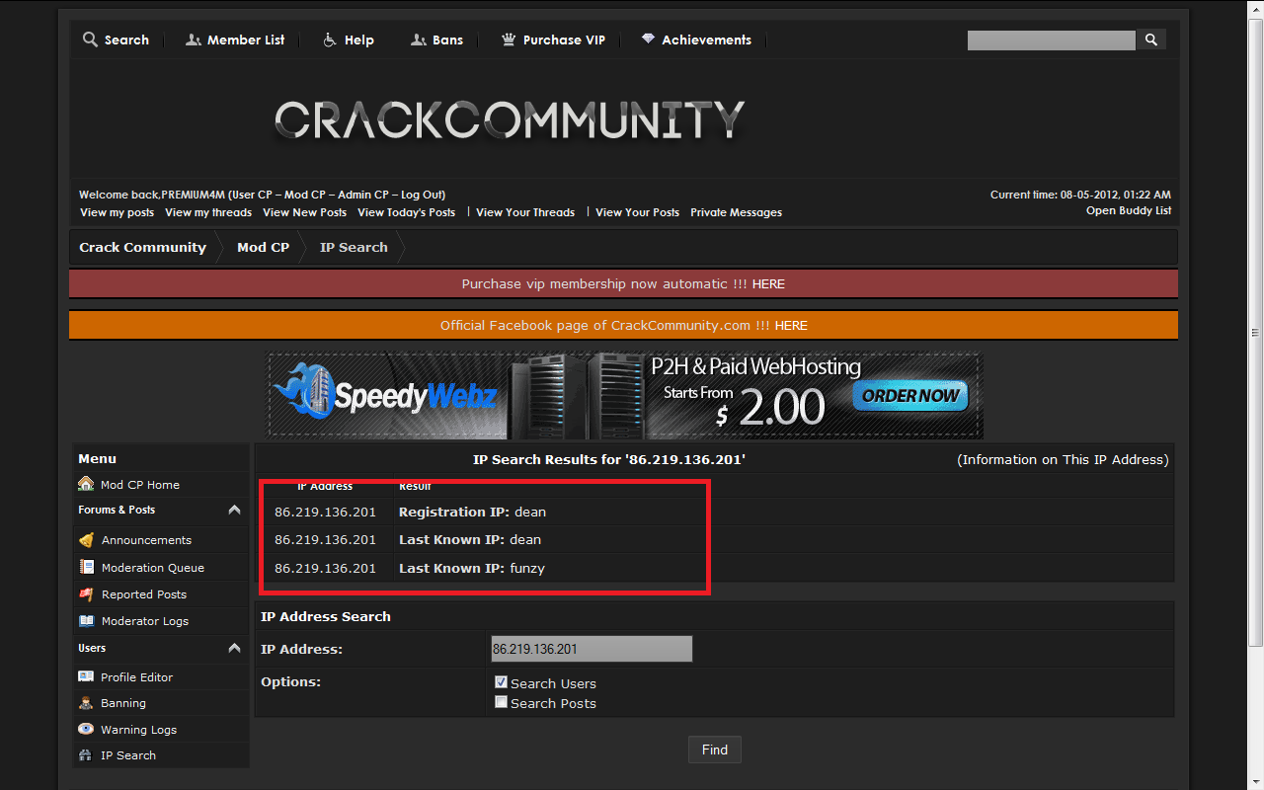Click the Banning person icon
Screen dimensions: 1264x790
pyautogui.click(x=86, y=703)
